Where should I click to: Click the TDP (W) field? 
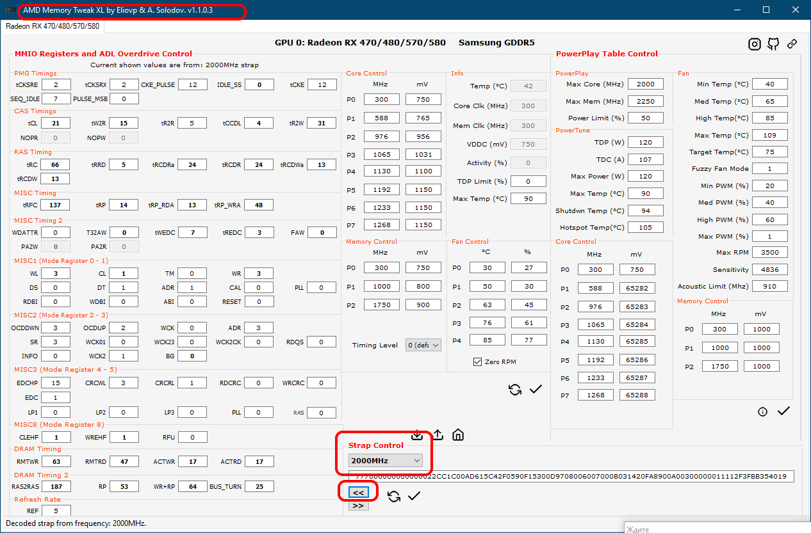click(x=646, y=142)
